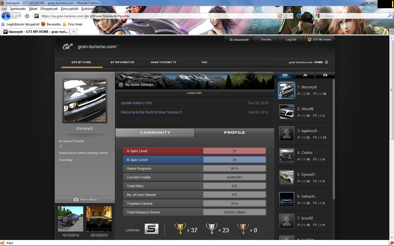Viewport: 394px width, 246px height.
Task: Click the GT5 My home header button
Action: click(319, 40)
